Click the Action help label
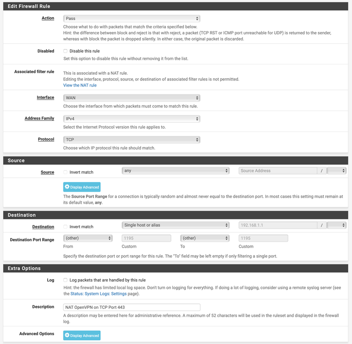Image resolution: width=352 pixels, height=344 pixels. click(48, 18)
